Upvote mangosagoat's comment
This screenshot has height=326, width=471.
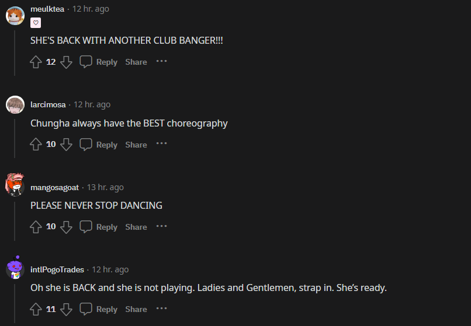coord(36,227)
